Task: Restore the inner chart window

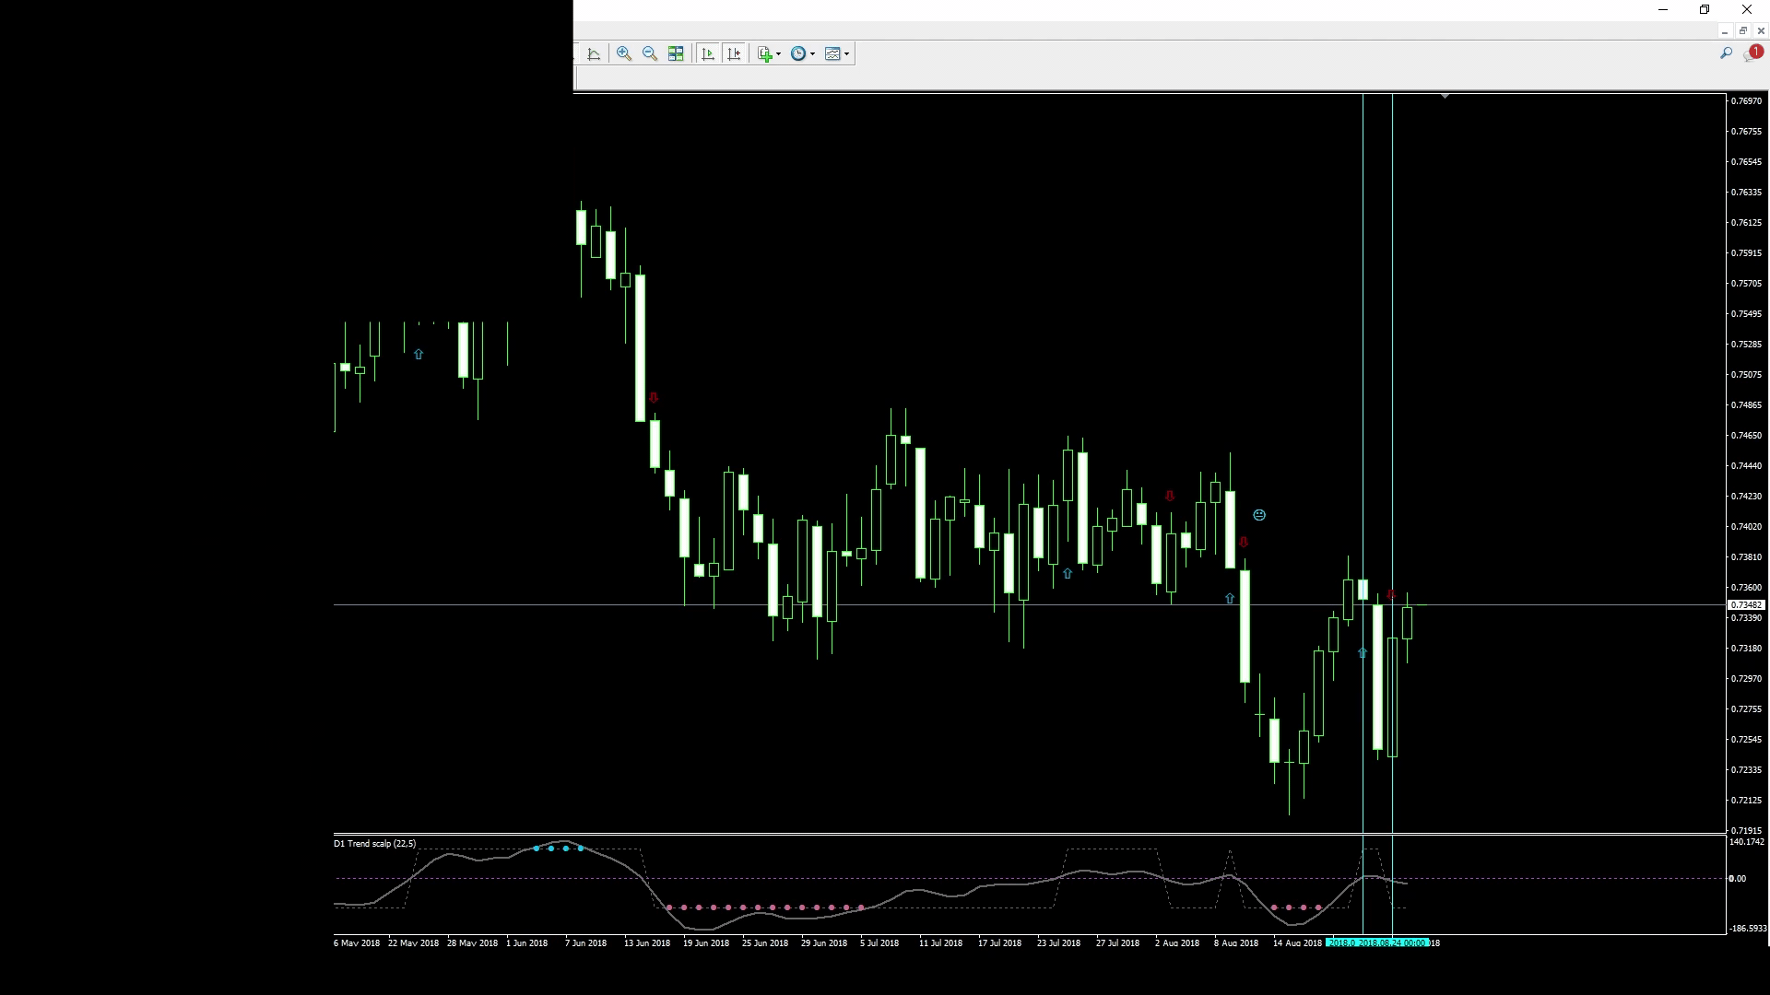Action: click(1742, 30)
